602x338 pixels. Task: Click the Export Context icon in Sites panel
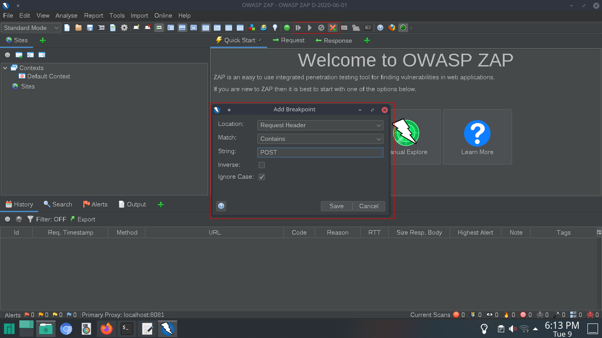(x=42, y=55)
